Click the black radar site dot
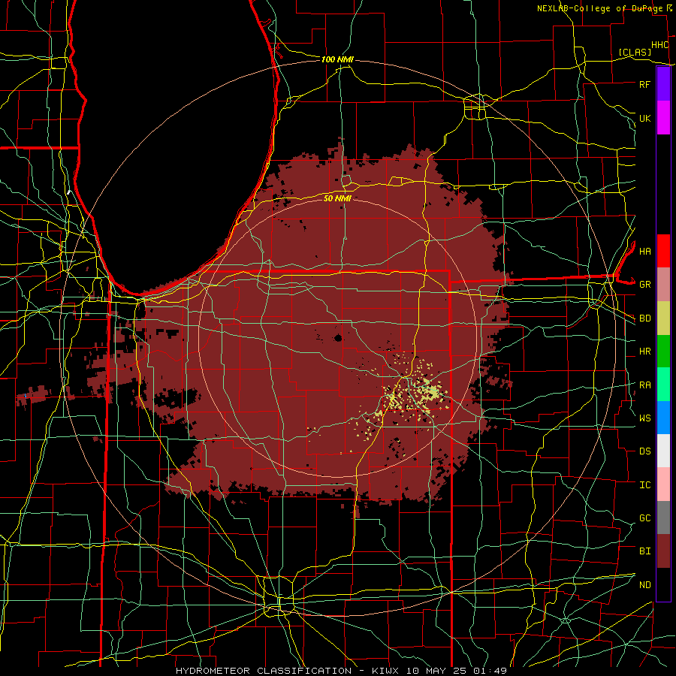This screenshot has width=676, height=676. click(x=338, y=338)
